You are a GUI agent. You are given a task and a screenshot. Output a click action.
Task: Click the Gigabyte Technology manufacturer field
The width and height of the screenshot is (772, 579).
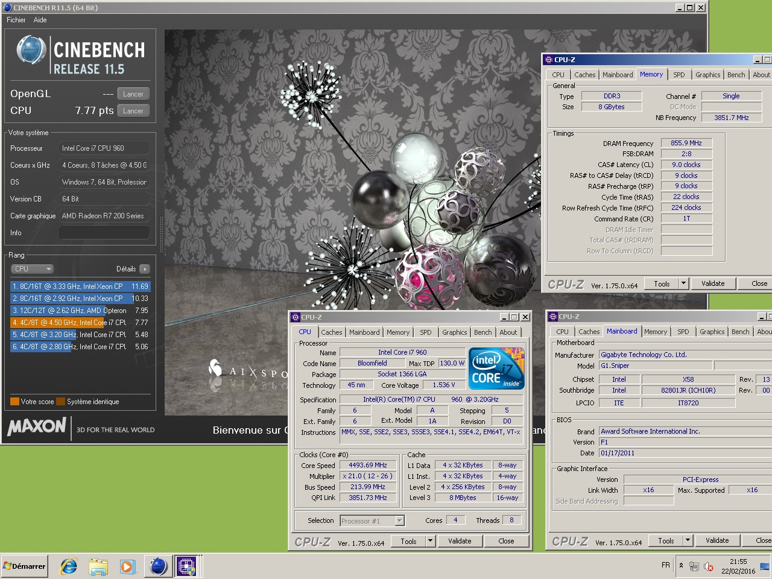685,355
